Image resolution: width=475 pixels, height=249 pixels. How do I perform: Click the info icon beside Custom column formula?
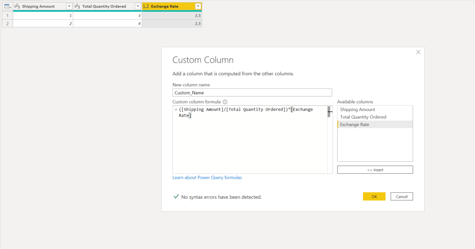click(225, 102)
